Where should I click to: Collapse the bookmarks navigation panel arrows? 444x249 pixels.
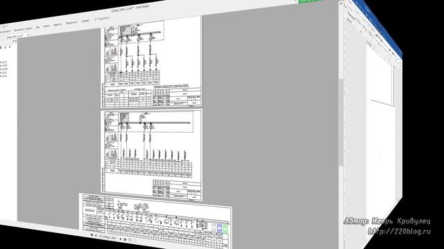(x=15, y=41)
